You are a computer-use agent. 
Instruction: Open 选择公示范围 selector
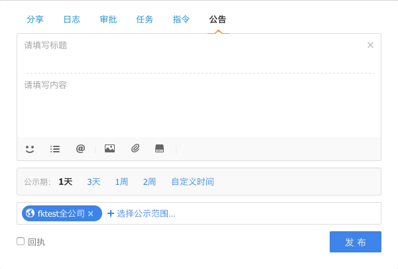(x=141, y=213)
